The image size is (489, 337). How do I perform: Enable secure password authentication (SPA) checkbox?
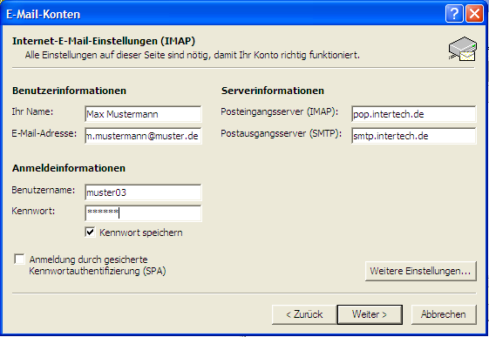pyautogui.click(x=19, y=259)
